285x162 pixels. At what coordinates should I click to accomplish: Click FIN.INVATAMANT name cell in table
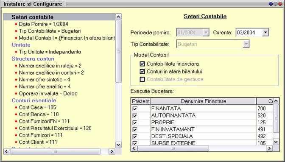point(204,129)
